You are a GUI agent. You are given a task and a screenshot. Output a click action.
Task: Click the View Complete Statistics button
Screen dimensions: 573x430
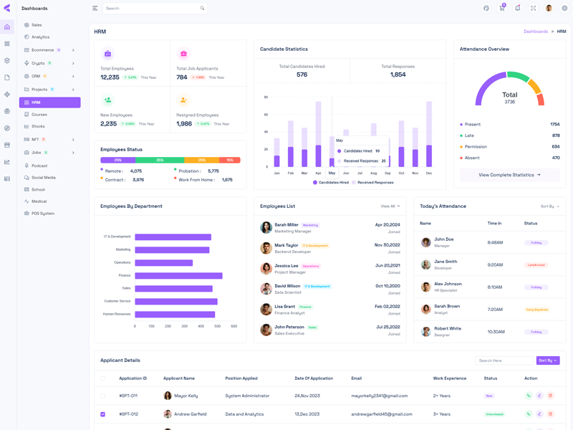[509, 175]
